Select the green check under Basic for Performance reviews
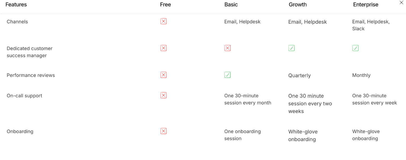Screen dimensions: 406x160 click(228, 75)
